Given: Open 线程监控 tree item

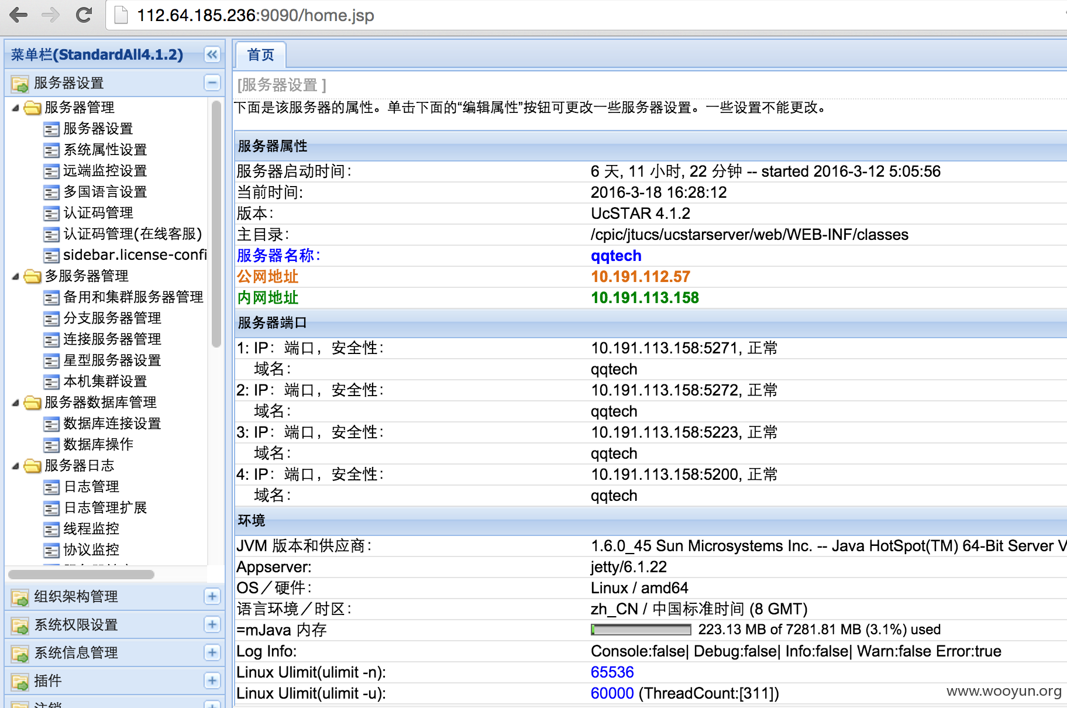Looking at the screenshot, I should (x=91, y=529).
